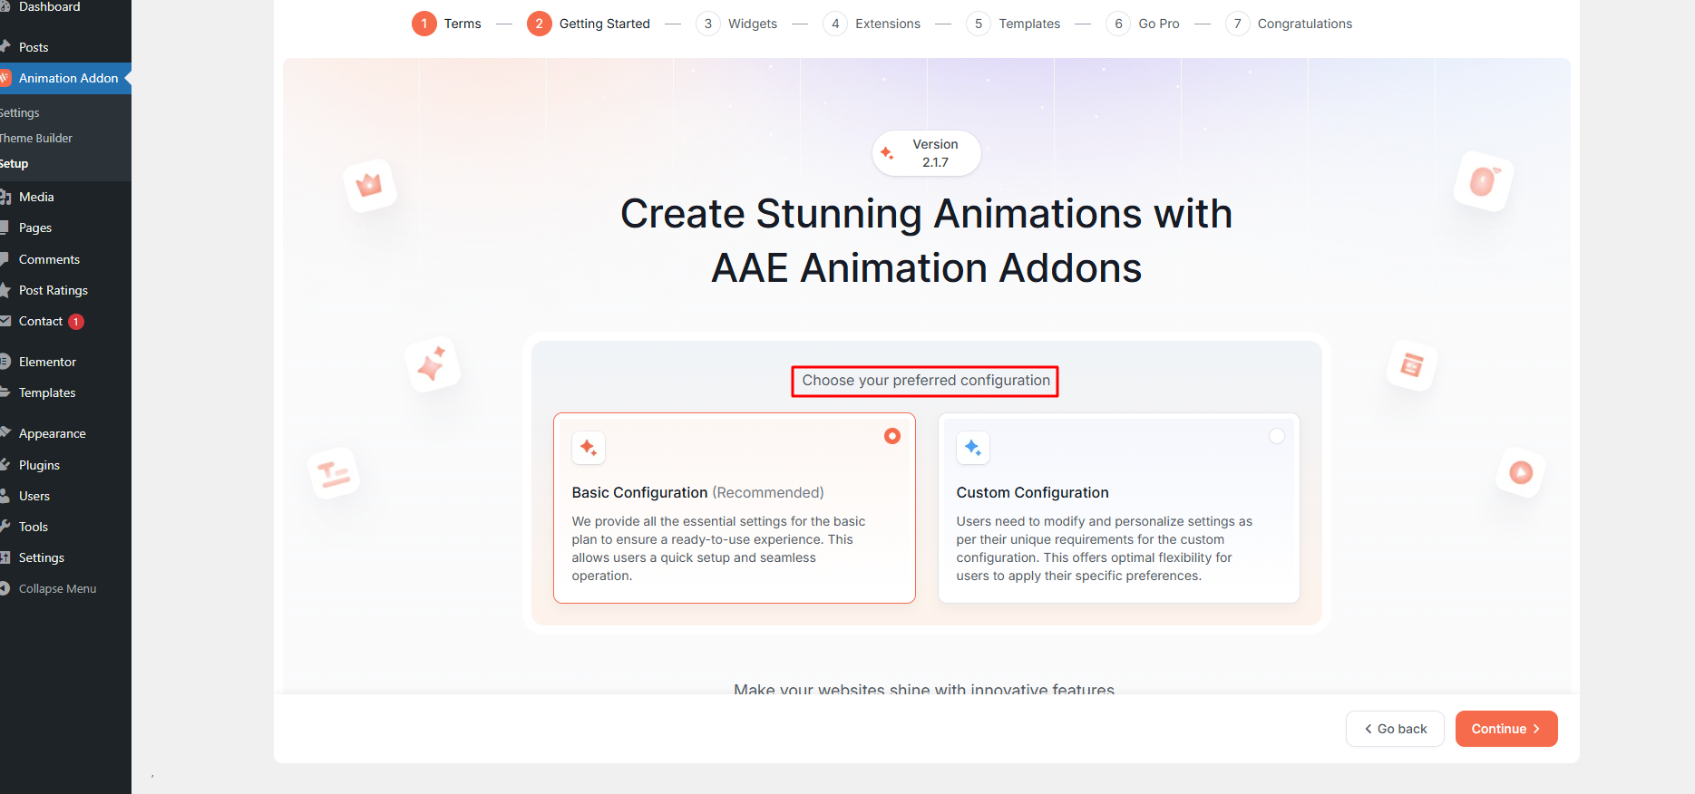
Task: Click the Posts pin icon in sidebar
Action: (x=4, y=47)
